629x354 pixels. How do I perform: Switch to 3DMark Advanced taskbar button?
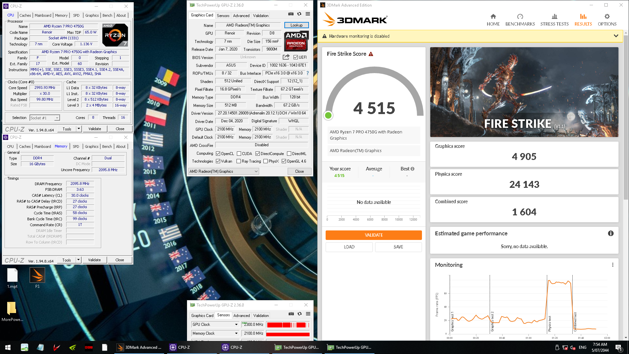coord(140,347)
